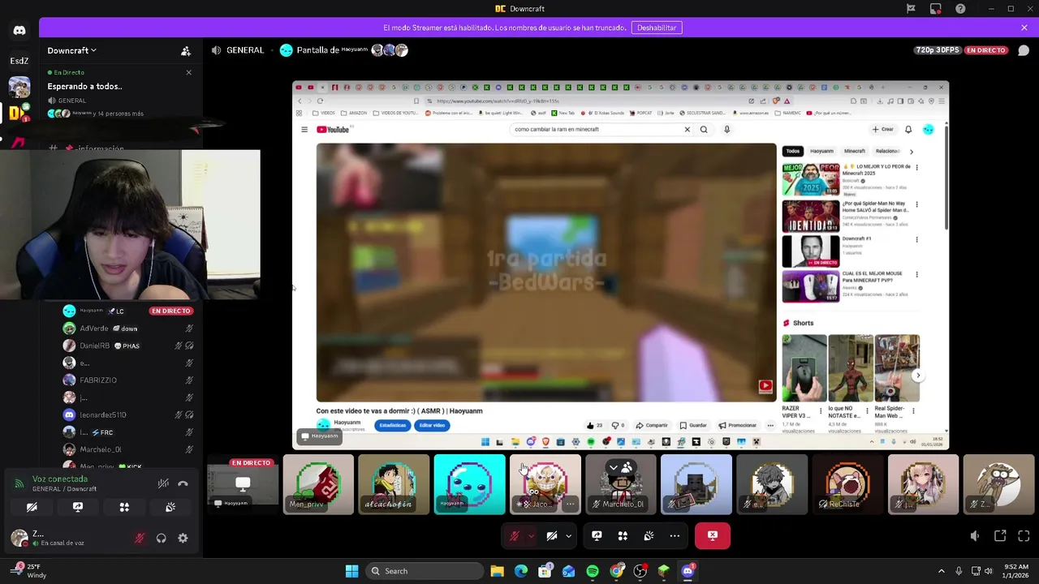Viewport: 1039px width, 584px height.
Task: Share screen from bottom call controls
Action: click(x=597, y=536)
